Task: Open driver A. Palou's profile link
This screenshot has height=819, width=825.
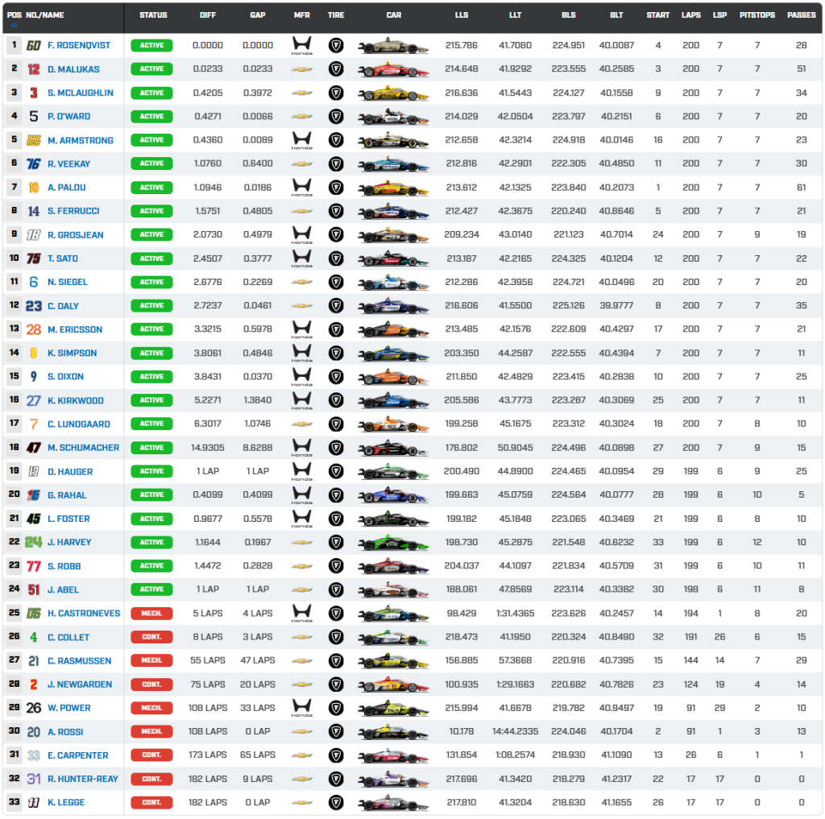Action: click(x=67, y=188)
